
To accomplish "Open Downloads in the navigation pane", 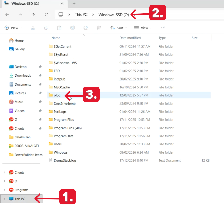I will pos(23,75).
